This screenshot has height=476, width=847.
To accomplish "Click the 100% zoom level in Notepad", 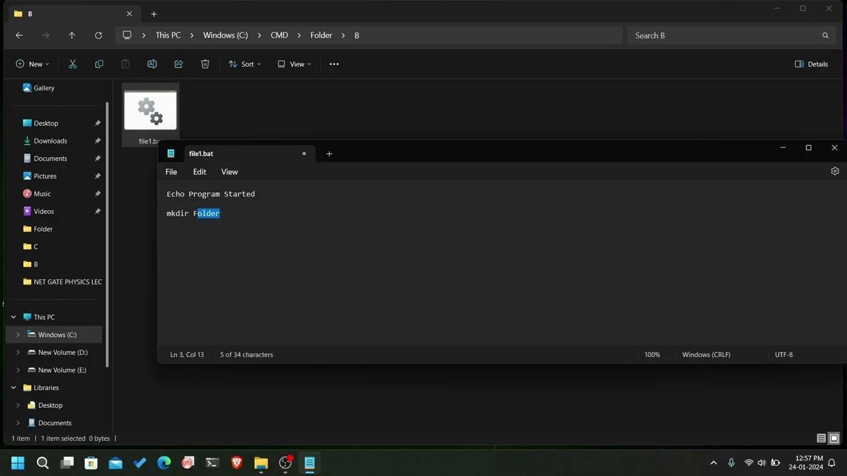I will [x=652, y=354].
